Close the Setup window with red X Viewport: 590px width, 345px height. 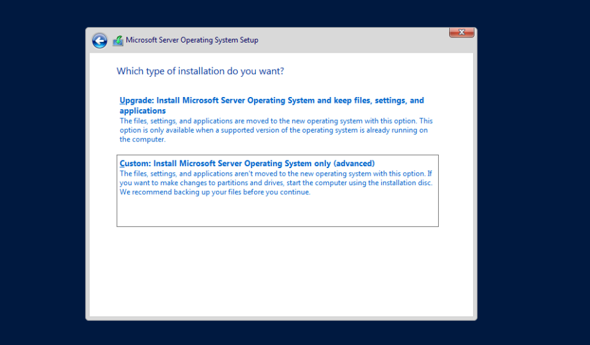pyautogui.click(x=462, y=32)
